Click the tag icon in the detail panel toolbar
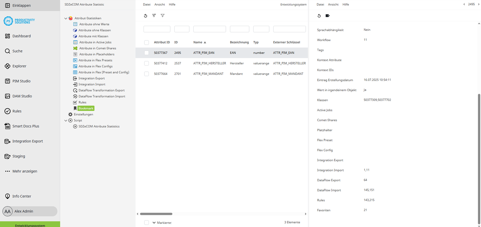This screenshot has height=227, width=481. (x=327, y=16)
